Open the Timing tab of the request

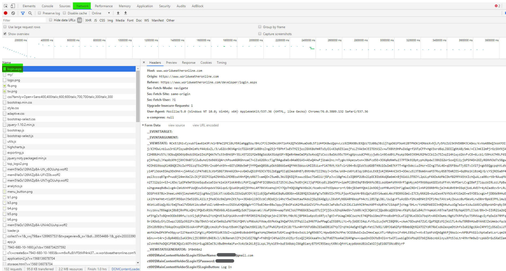click(221, 63)
